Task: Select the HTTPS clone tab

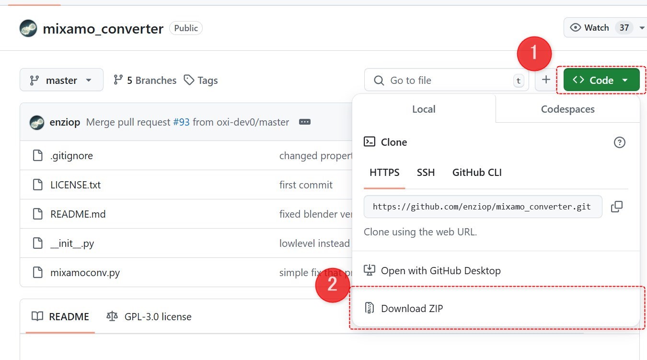Action: click(384, 173)
